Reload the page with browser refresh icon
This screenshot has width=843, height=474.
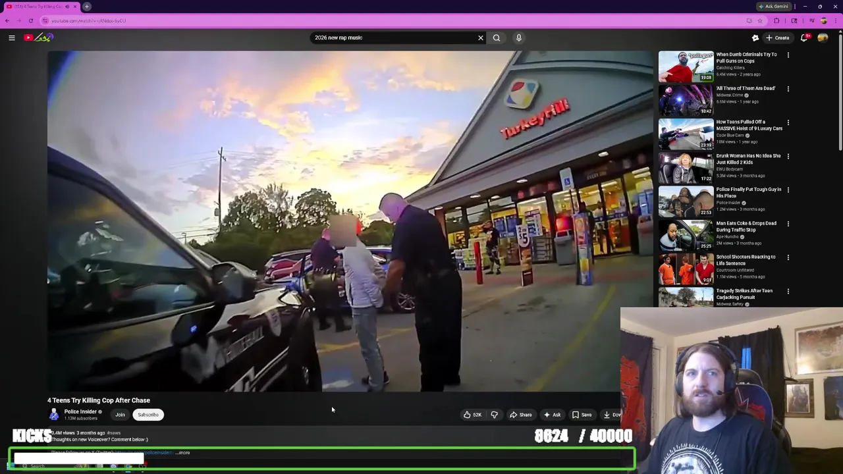point(30,20)
